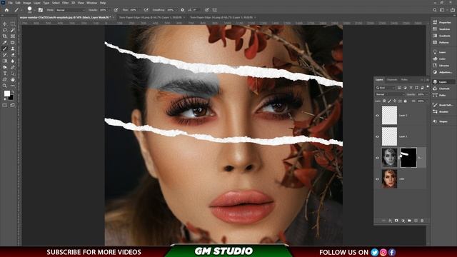Screen dimensions: 457x257
Task: Select the Layer 2 transparent thumbnail
Action: pos(389,116)
